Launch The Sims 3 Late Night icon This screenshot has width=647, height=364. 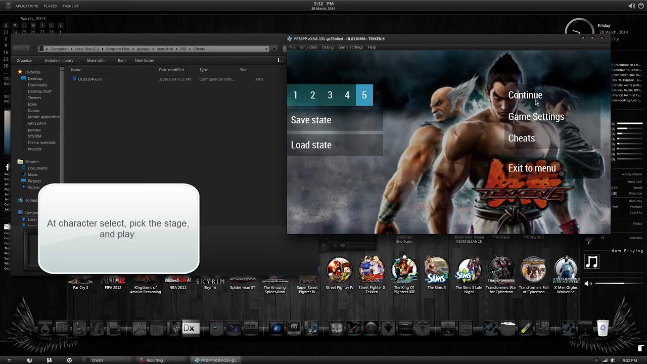pos(469,270)
